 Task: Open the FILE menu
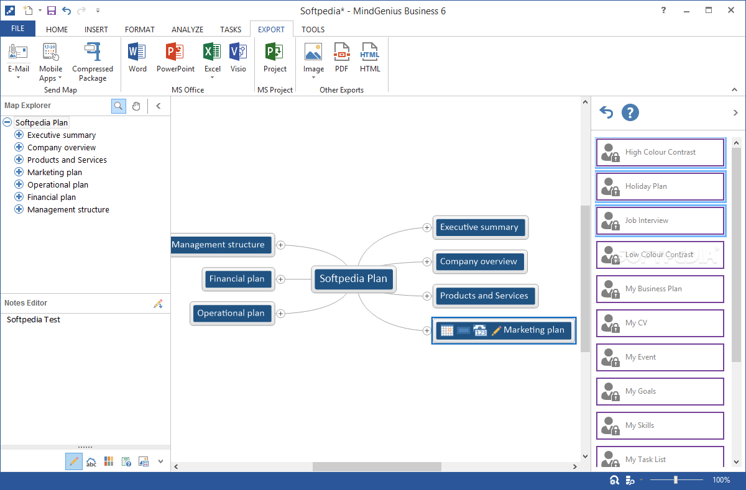pyautogui.click(x=18, y=29)
